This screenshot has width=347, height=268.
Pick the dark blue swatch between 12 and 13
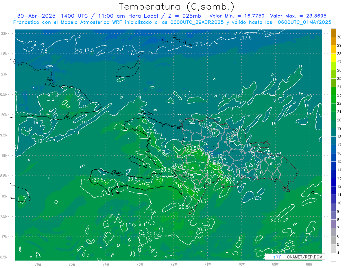point(333,182)
